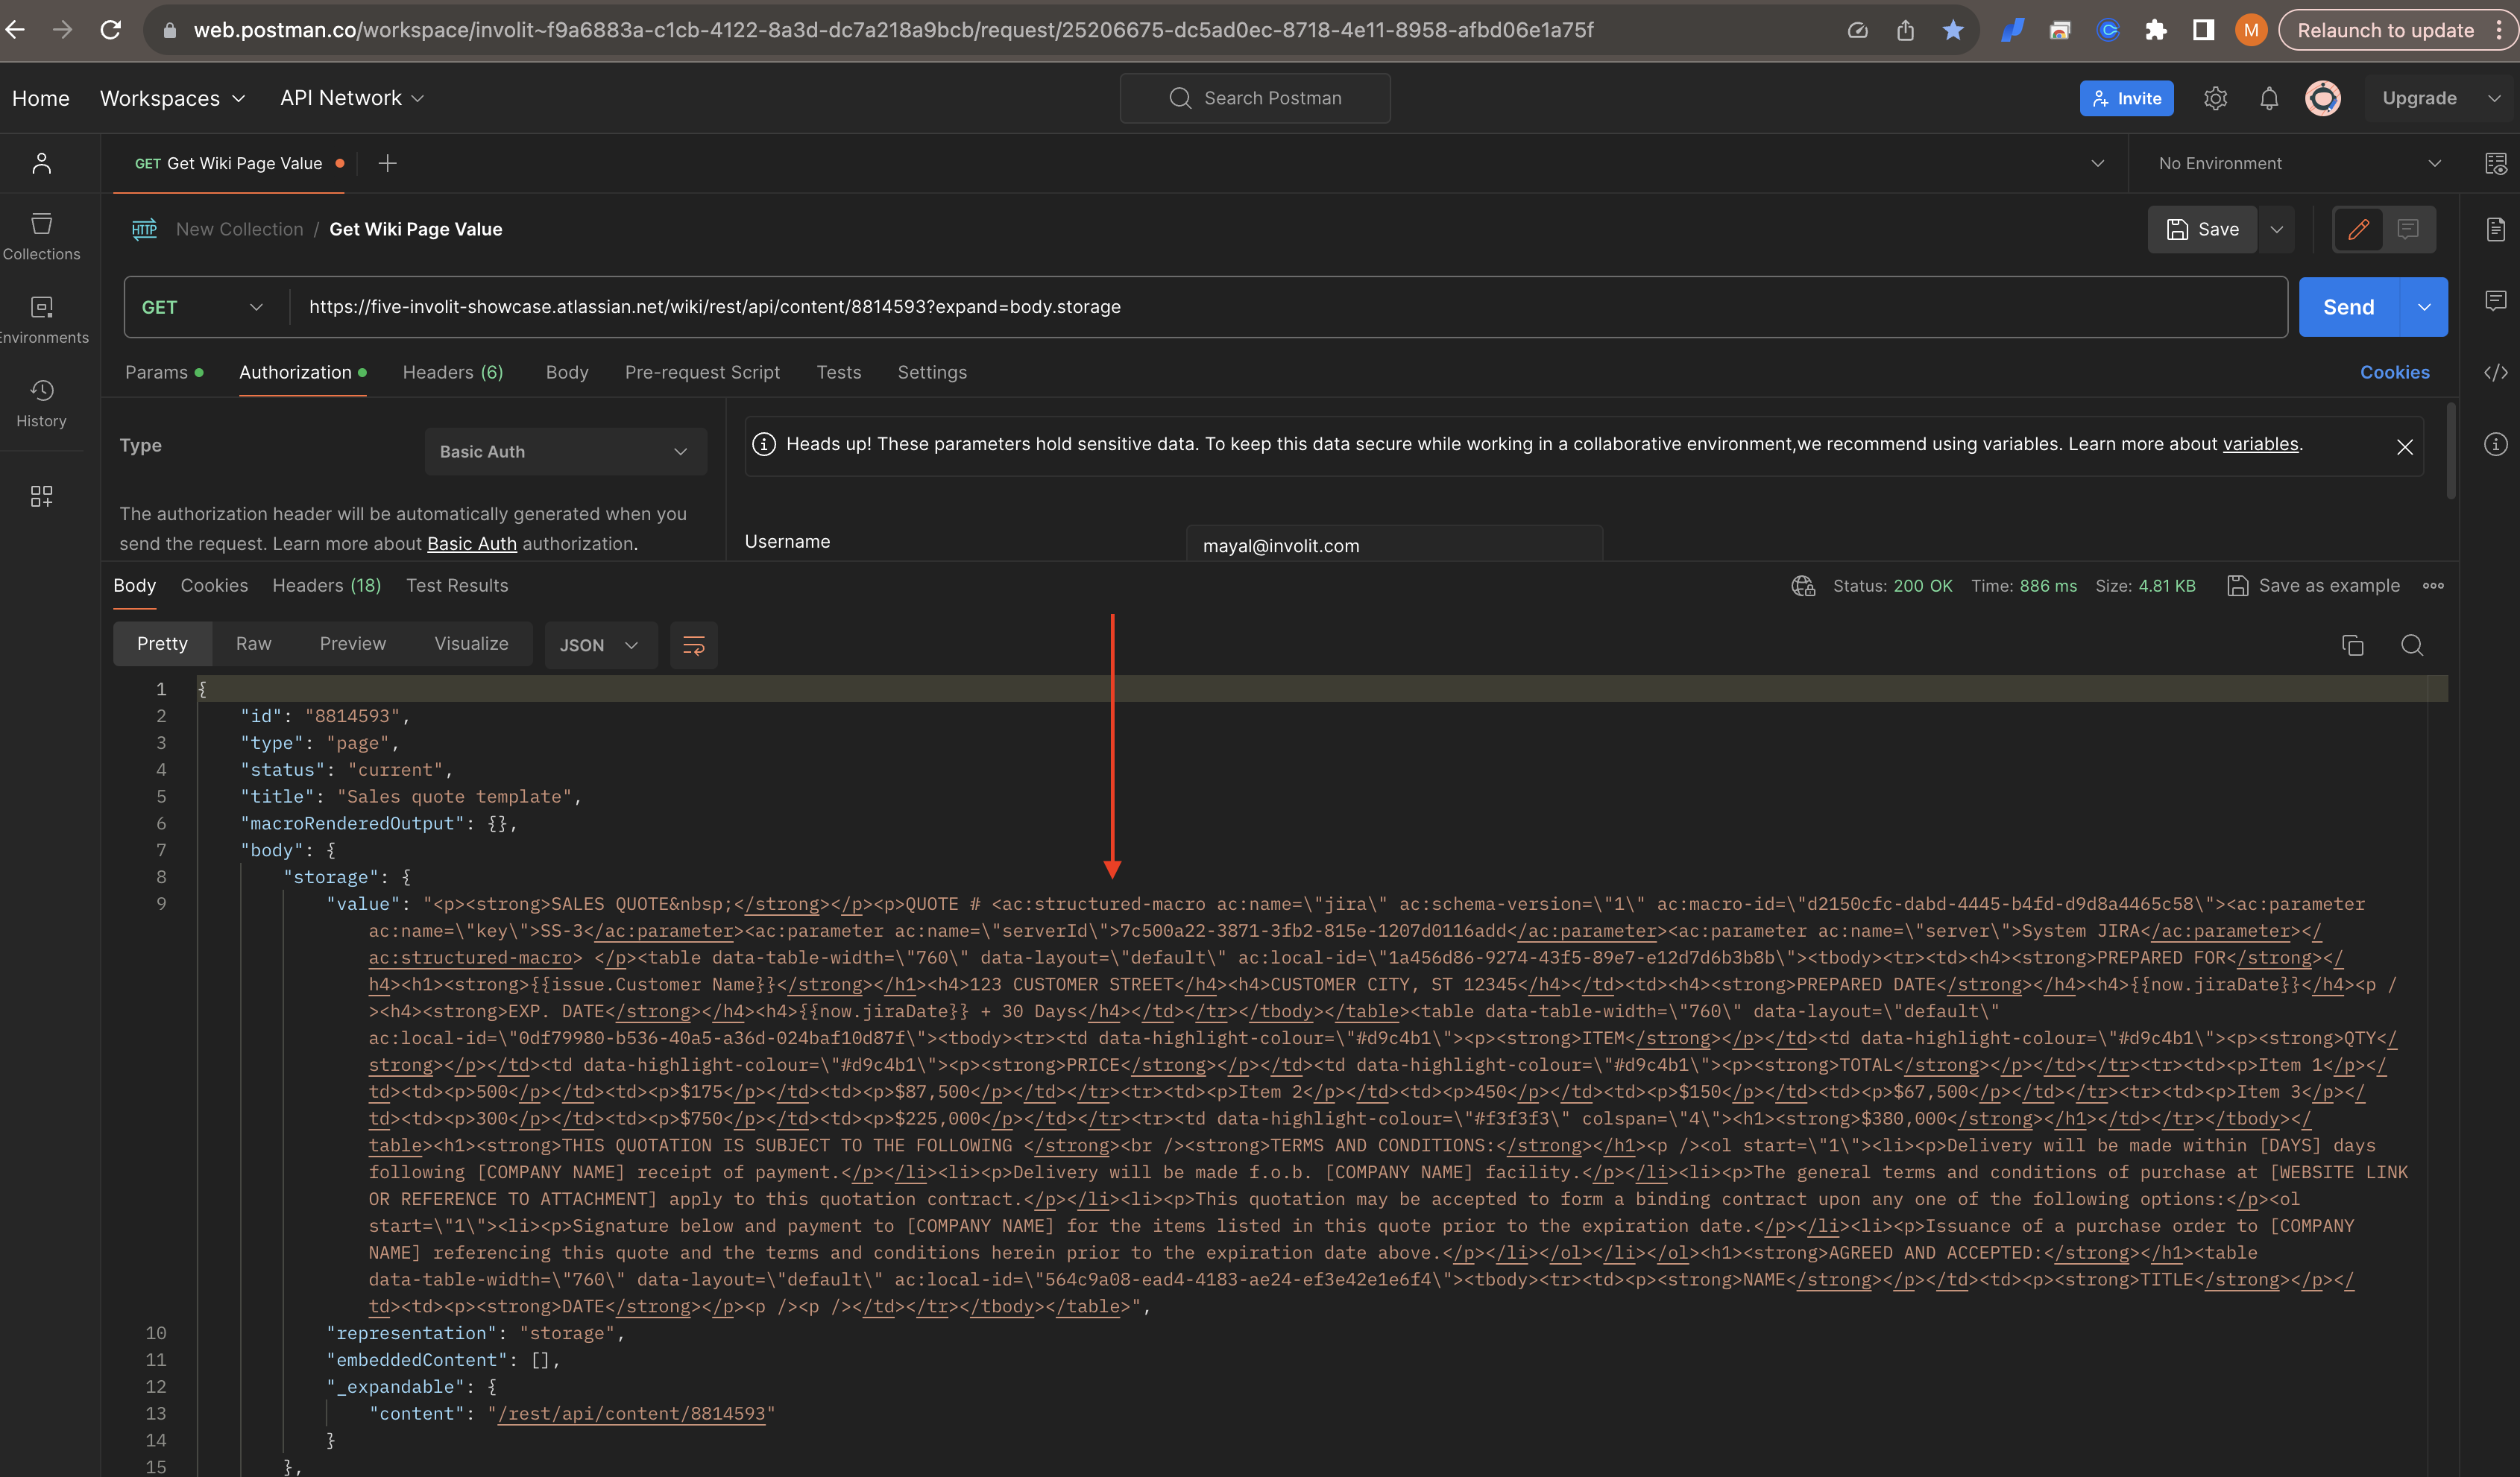Select the Raw response view

pos(253,644)
